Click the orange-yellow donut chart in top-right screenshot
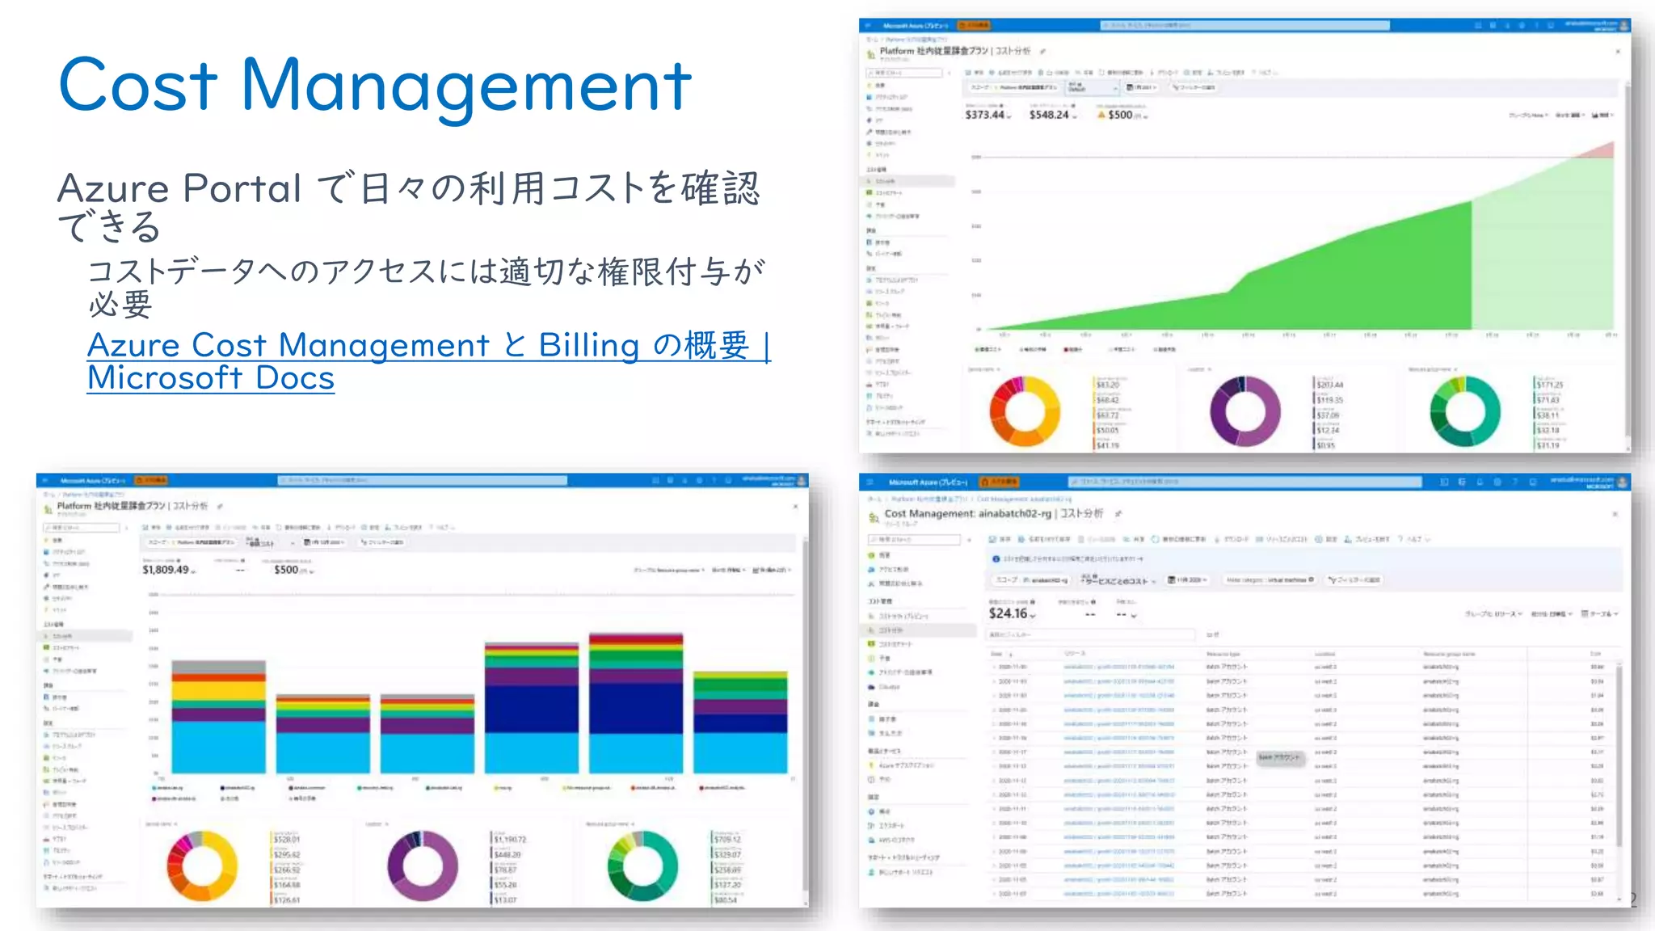This screenshot has height=931, width=1655. pos(1025,411)
